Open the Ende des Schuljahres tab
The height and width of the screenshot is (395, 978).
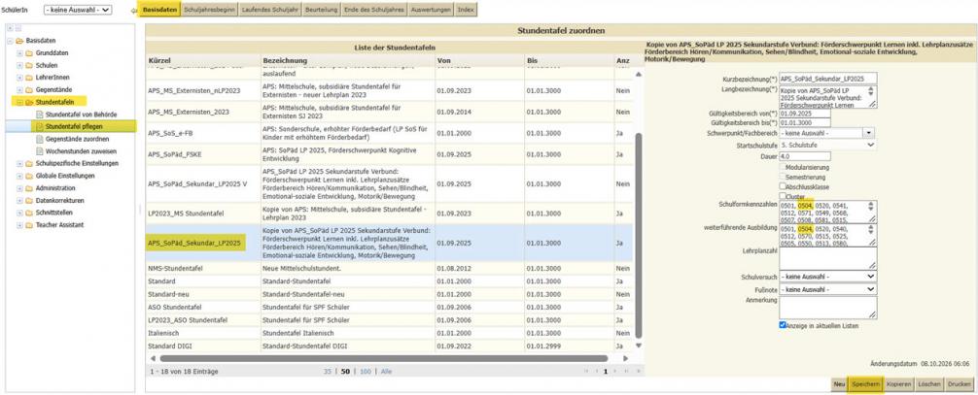tap(375, 11)
